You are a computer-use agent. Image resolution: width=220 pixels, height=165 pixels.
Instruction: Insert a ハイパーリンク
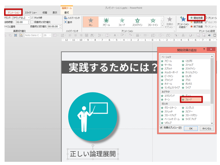72,18
